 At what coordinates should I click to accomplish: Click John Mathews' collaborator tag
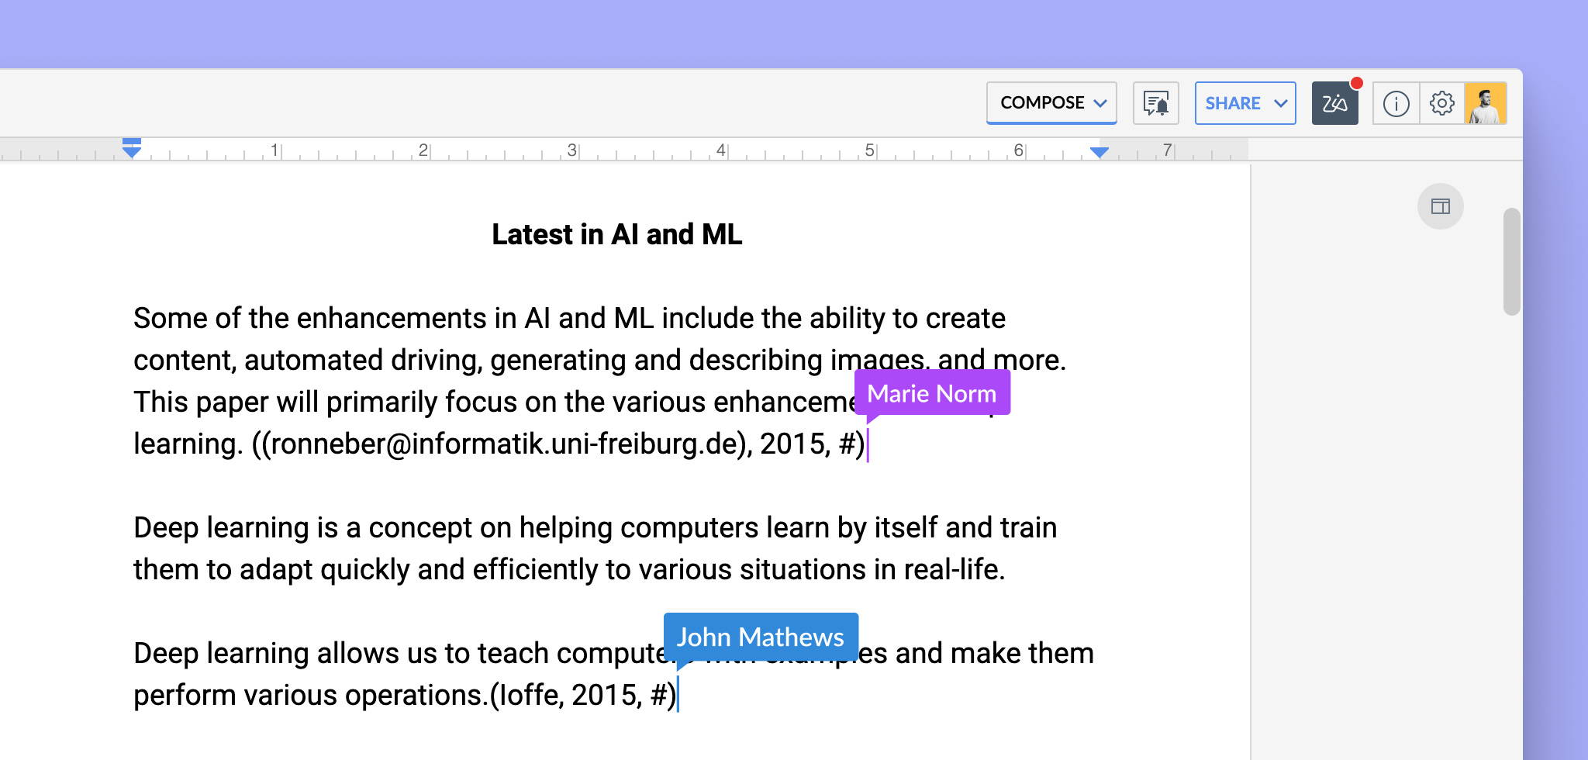tap(760, 637)
